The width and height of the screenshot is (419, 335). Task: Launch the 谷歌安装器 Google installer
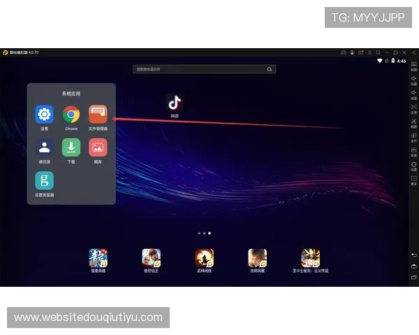pos(44,180)
